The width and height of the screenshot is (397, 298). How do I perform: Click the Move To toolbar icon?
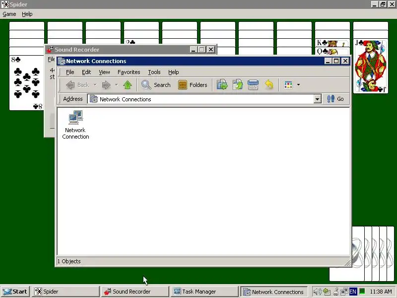(x=222, y=85)
